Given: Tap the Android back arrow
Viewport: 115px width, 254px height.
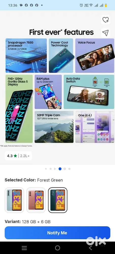Looking at the screenshot, I should point(90,248).
